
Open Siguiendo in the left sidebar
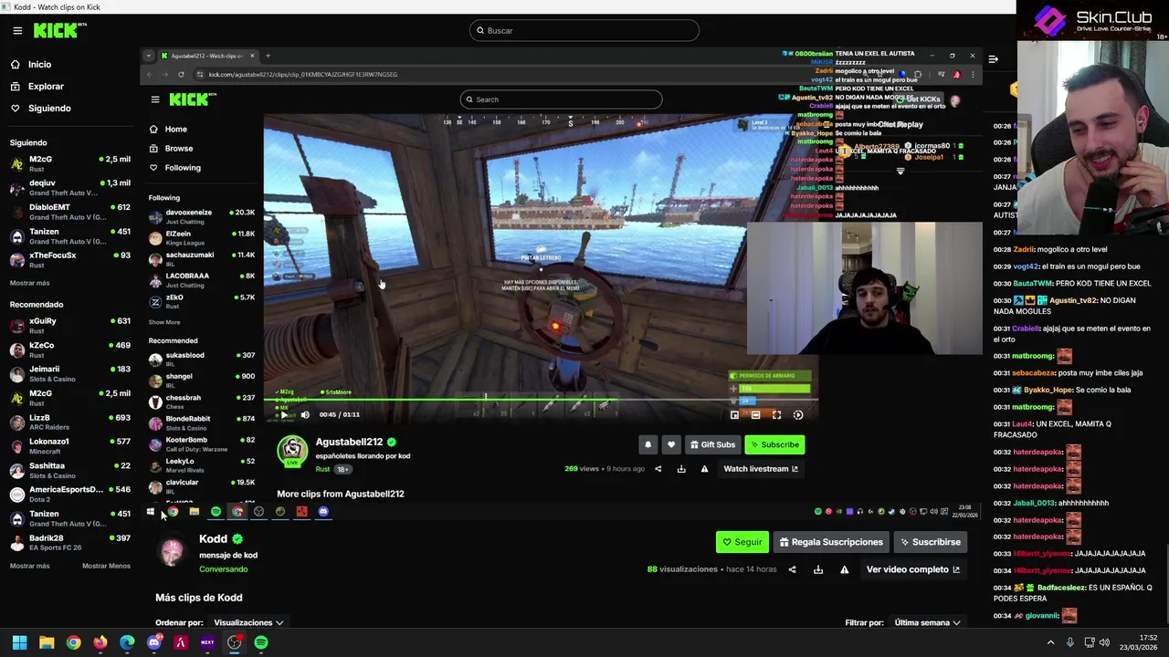pyautogui.click(x=49, y=109)
